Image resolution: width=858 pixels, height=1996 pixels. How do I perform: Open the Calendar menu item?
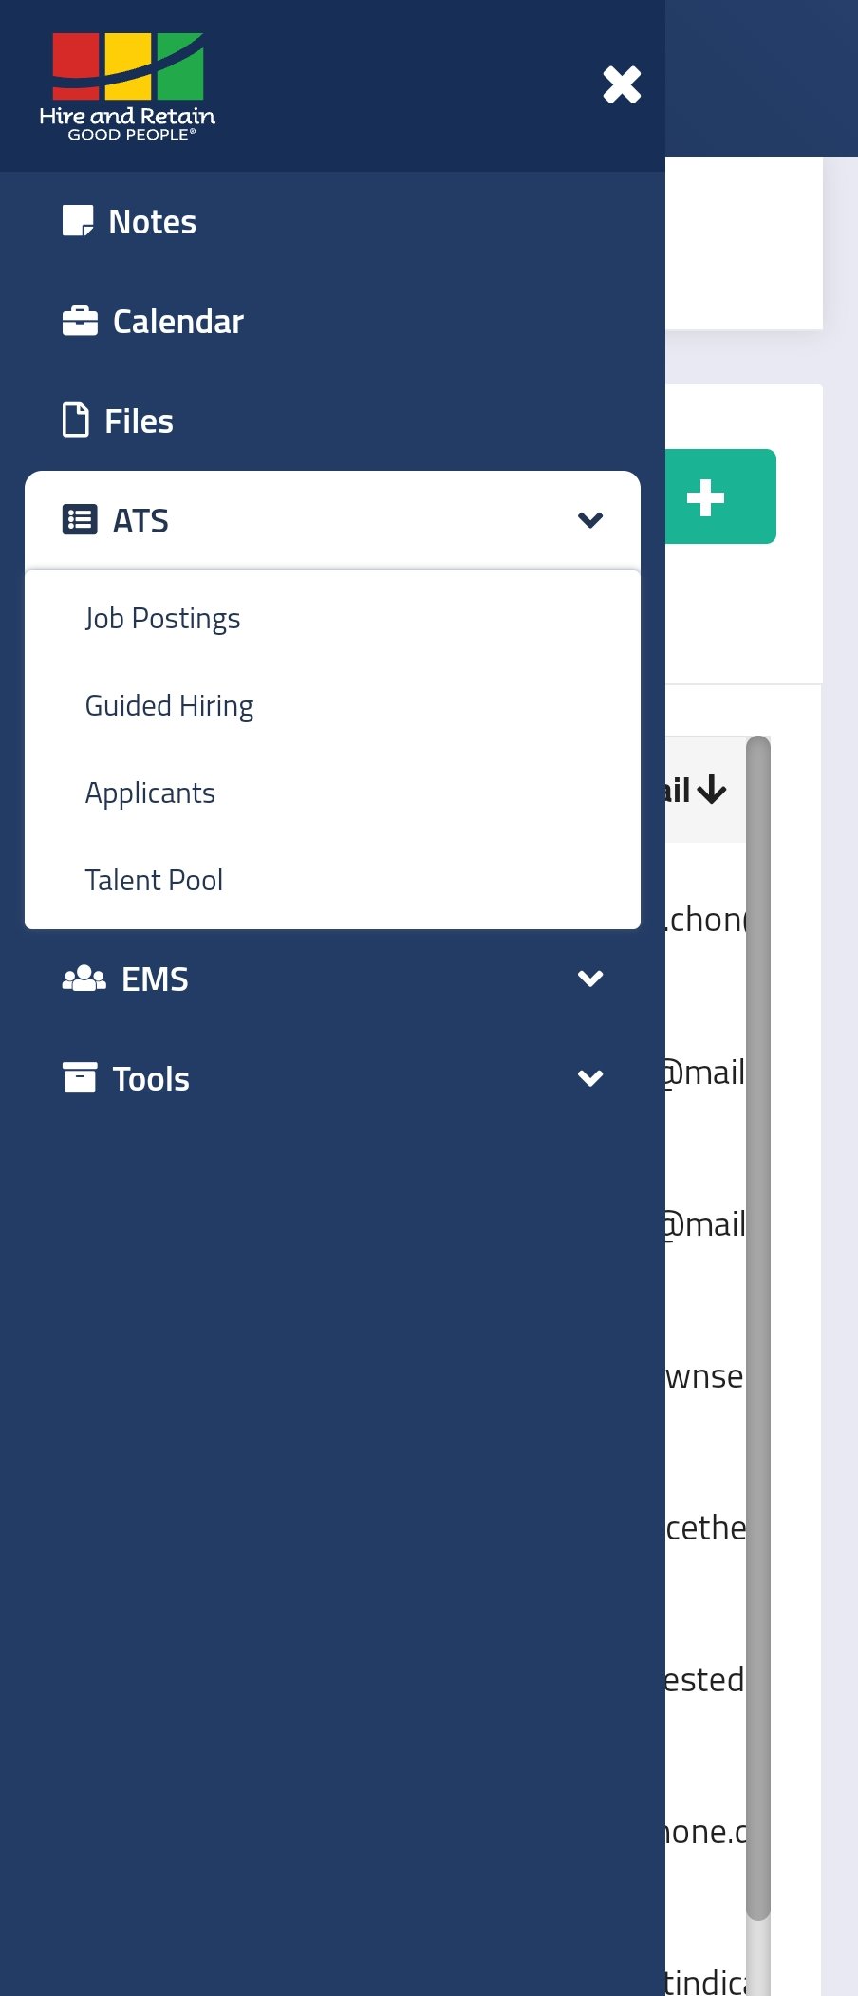(x=177, y=322)
